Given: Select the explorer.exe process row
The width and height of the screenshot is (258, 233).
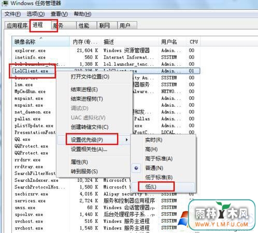Looking at the screenshot, I should (106, 51).
